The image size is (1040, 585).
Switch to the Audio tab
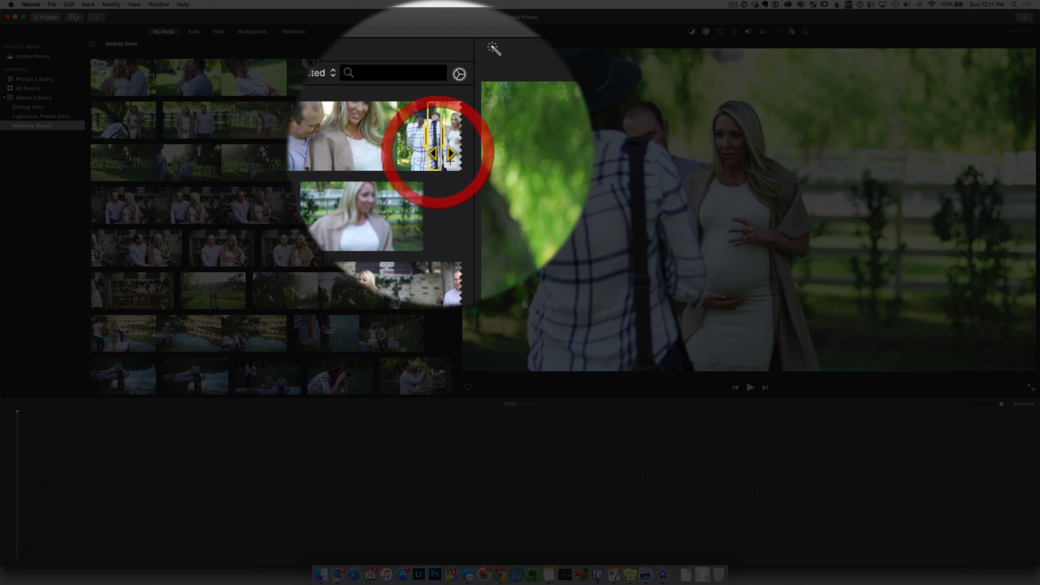194,31
